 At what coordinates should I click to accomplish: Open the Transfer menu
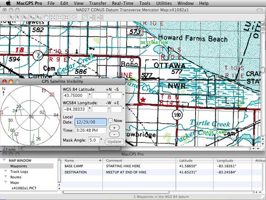click(98, 3)
